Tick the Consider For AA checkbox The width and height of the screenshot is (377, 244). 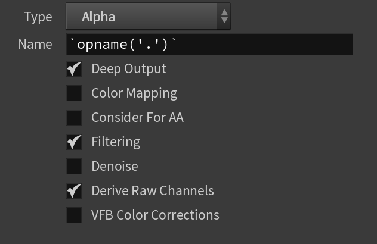pos(74,118)
